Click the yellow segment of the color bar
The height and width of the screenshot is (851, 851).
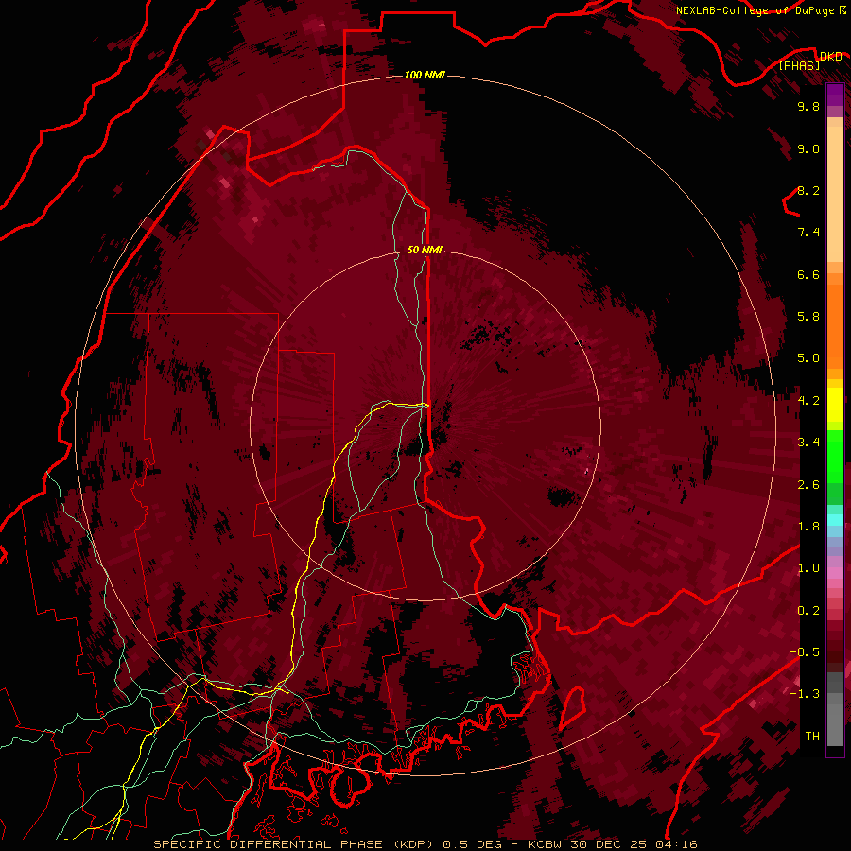click(x=835, y=405)
